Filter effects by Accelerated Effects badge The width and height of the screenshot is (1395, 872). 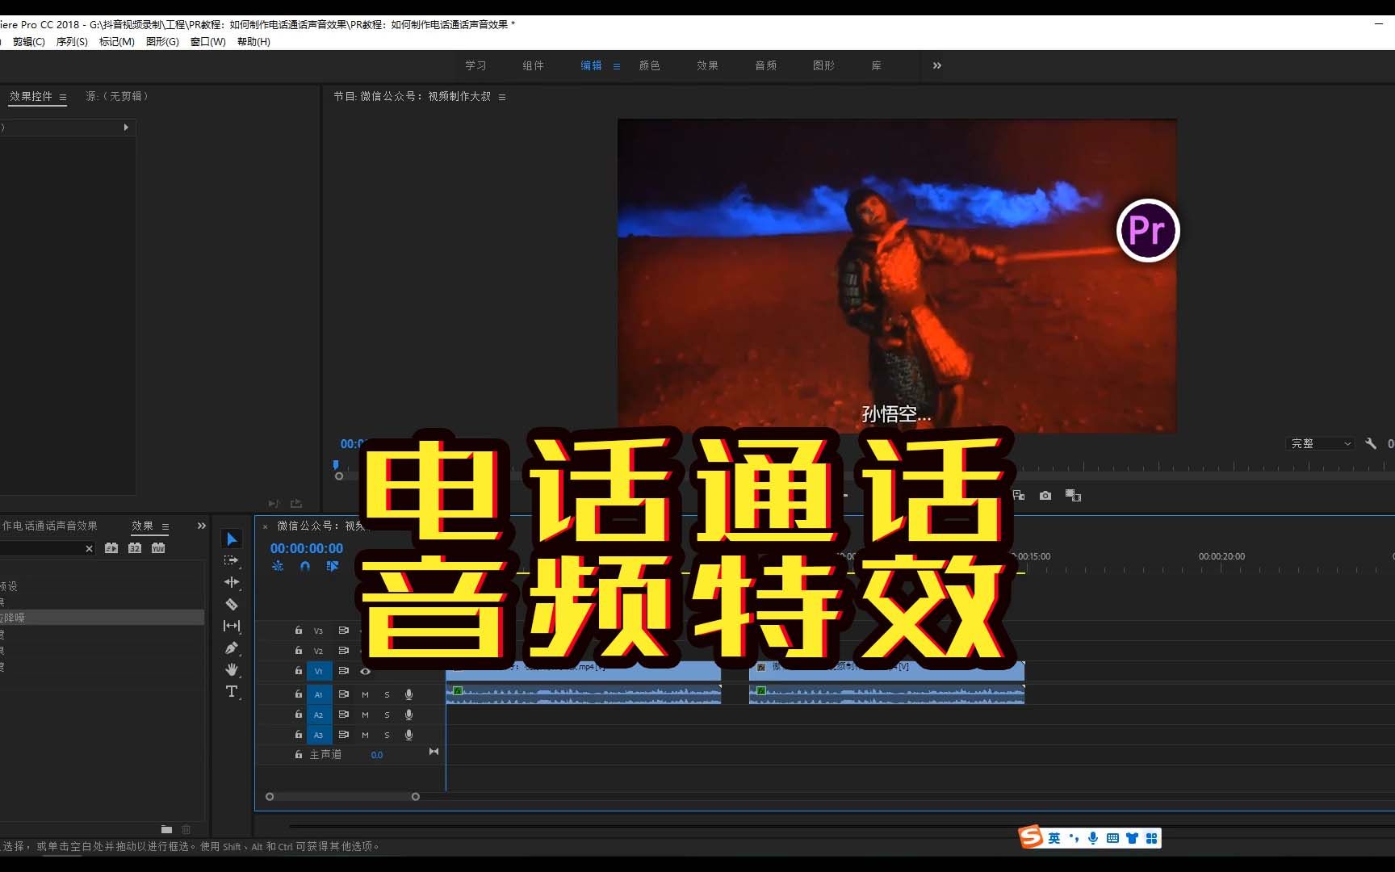click(111, 548)
